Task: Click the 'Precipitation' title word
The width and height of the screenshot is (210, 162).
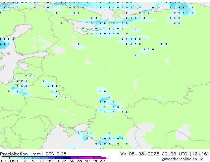Action: click(14, 154)
